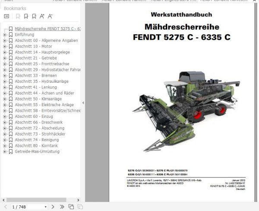The width and height of the screenshot is (259, 211).
Task: Click the Bookmarks panel heading
Action: pos(15,9)
